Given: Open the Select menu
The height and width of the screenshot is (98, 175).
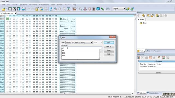Looking at the screenshot, I should pos(14,5).
